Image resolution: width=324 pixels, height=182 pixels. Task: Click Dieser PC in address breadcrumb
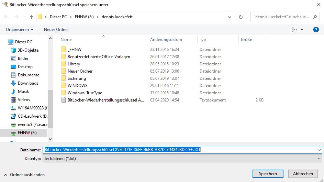point(58,17)
